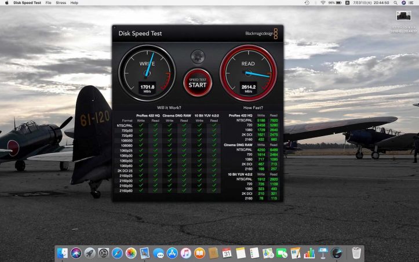The width and height of the screenshot is (419, 262).
Task: Click the Cinema DNG RAW NTSC/PAL write value 4250
Action: coord(261,150)
